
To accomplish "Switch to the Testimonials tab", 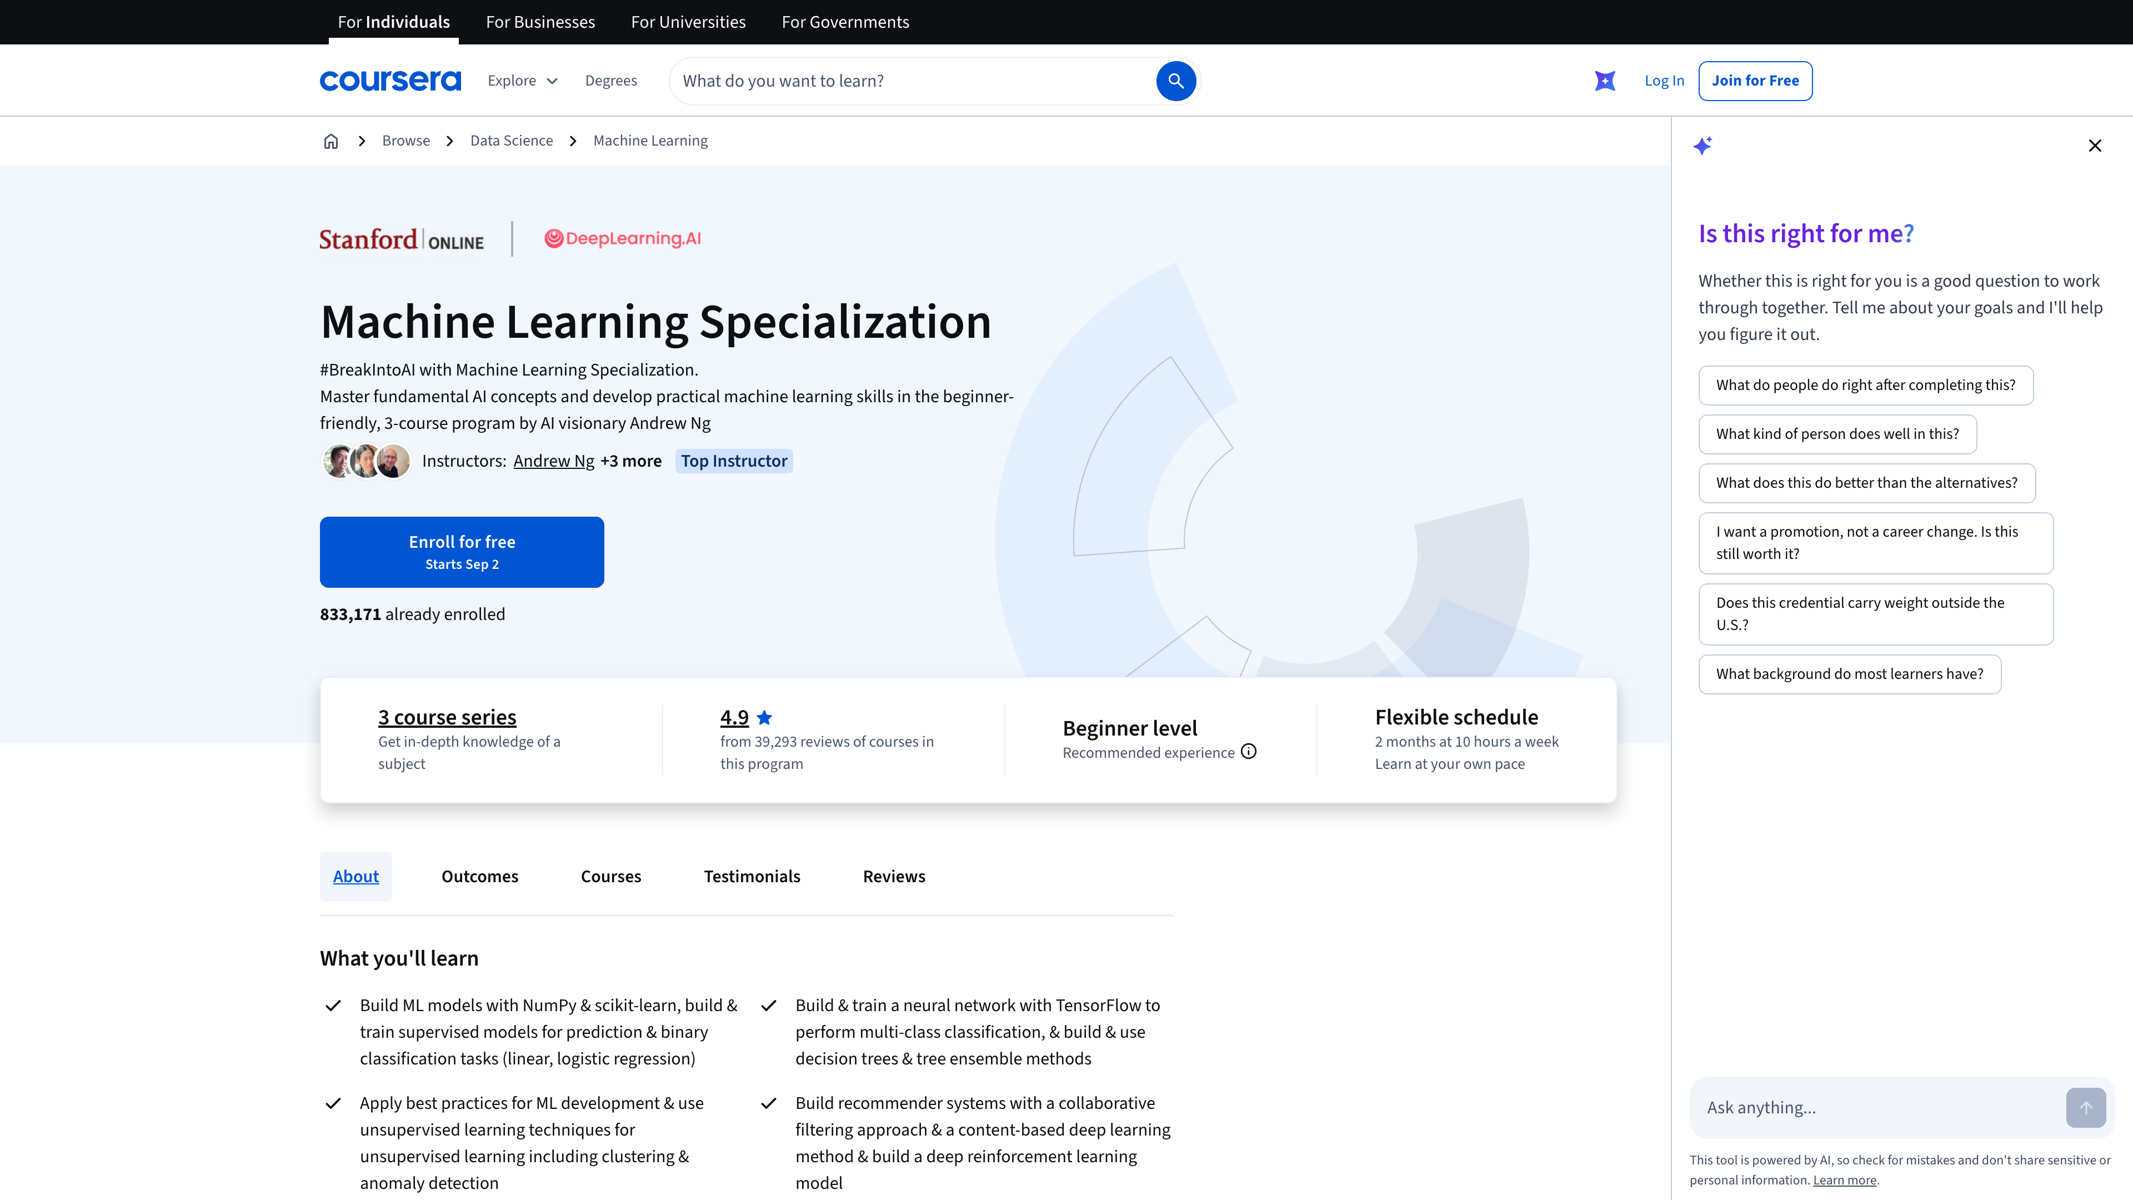I will pos(752,876).
